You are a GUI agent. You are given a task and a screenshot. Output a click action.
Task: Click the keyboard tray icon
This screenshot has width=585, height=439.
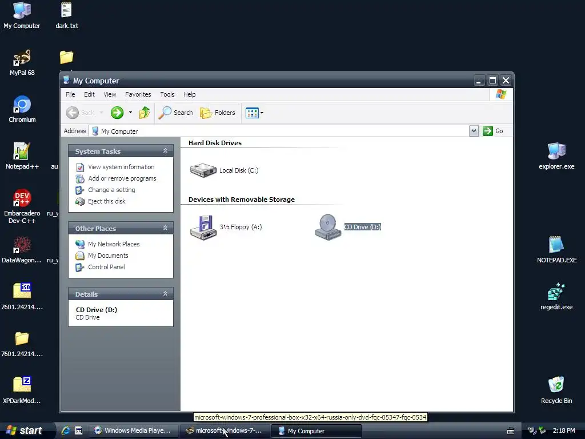[511, 431]
